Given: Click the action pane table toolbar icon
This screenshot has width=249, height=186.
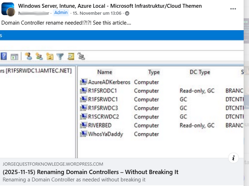Looking at the screenshot, I should [14, 57].
